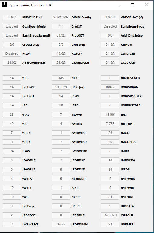Click the Ryzen Timing Checker app icon
This screenshot has width=154, height=233.
(x=5, y=5)
